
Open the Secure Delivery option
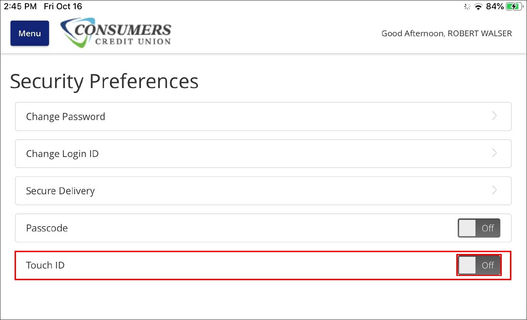pos(263,191)
